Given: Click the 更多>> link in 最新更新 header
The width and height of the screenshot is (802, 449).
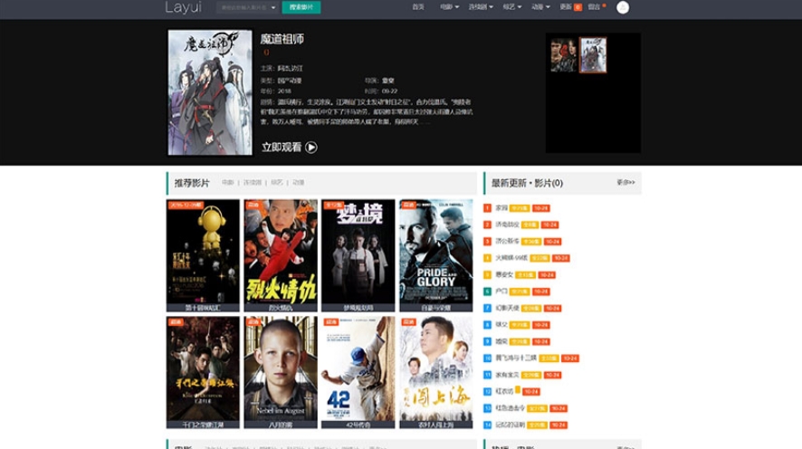Looking at the screenshot, I should click(625, 182).
